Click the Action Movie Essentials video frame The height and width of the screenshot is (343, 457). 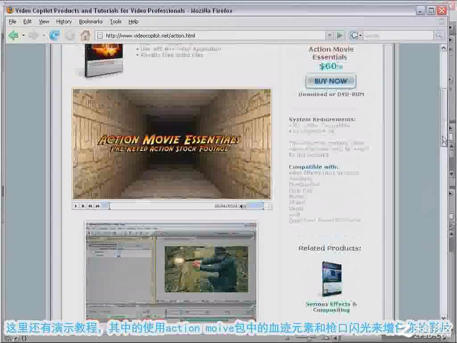pos(172,144)
